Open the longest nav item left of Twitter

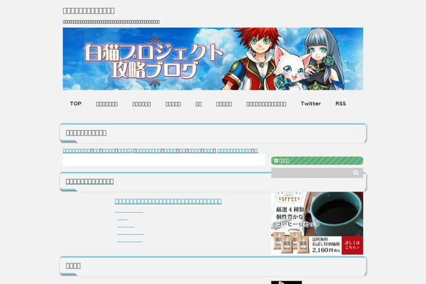click(266, 104)
